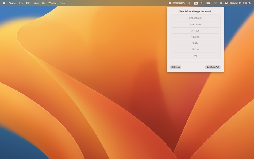Open the Go menu
This screenshot has width=254, height=159.
(43, 3)
